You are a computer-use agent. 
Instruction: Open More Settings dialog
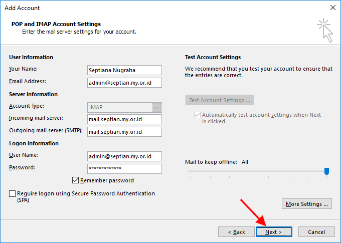click(306, 204)
